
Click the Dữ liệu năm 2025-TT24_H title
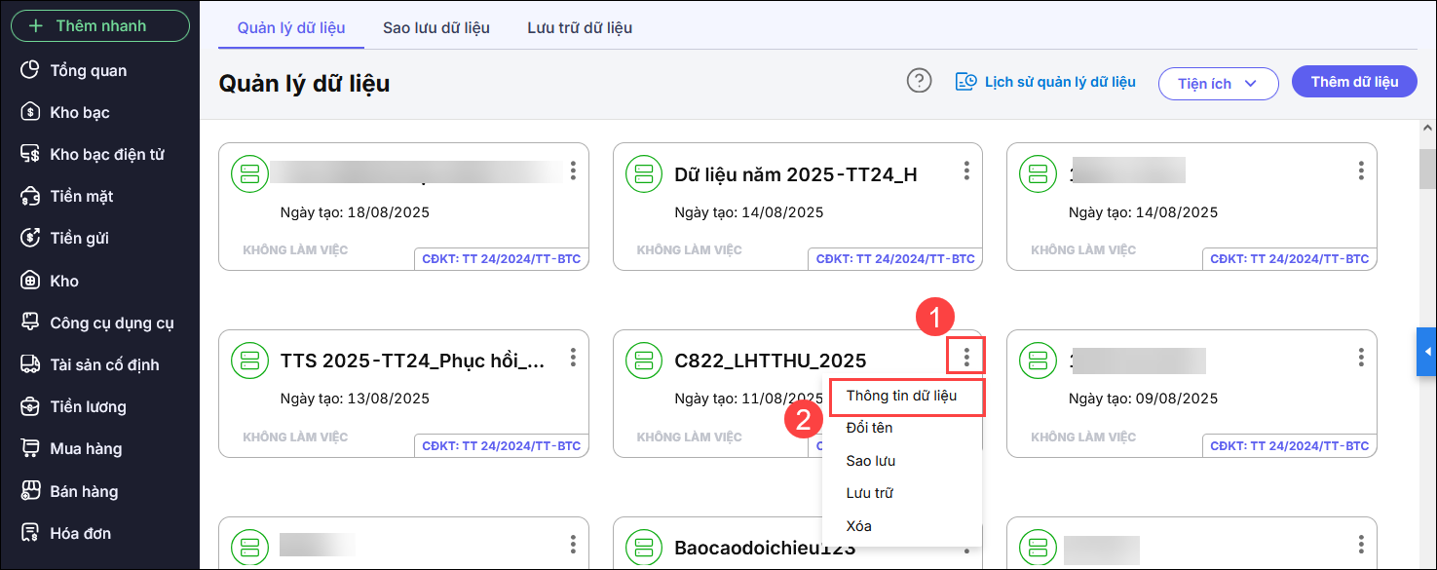click(x=796, y=175)
